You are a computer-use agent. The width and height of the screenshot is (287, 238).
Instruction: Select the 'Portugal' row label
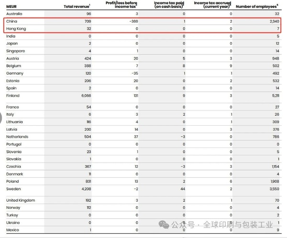click(x=14, y=144)
